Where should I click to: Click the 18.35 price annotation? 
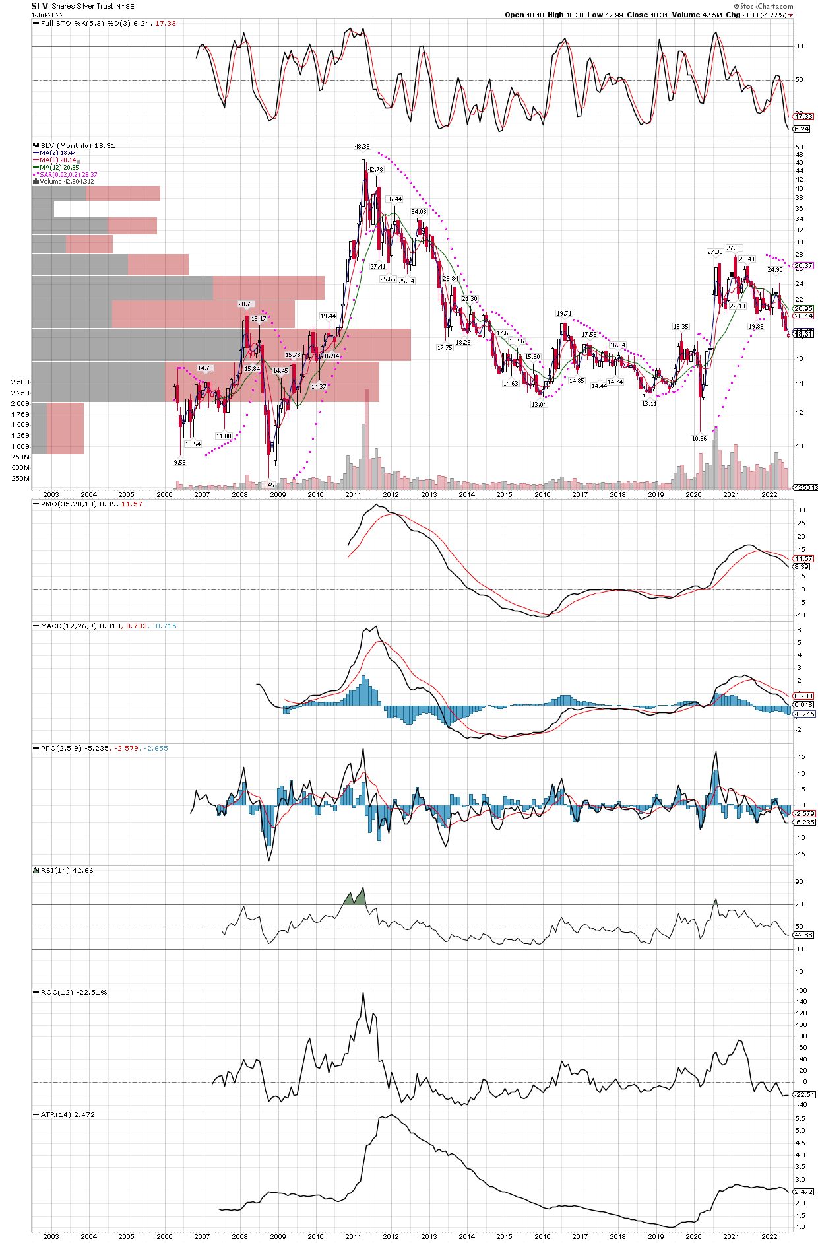coord(681,326)
